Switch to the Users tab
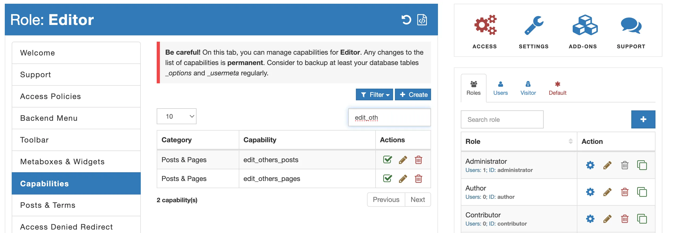This screenshot has width=673, height=233. pyautogui.click(x=501, y=88)
